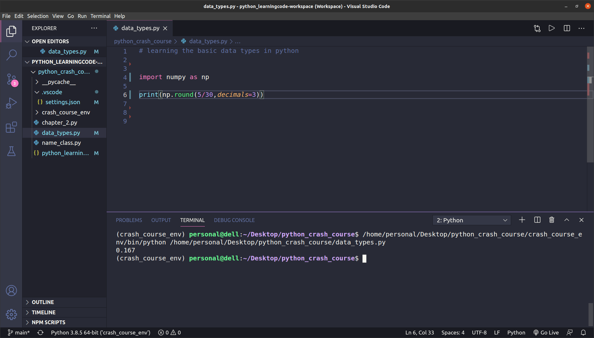Create a new terminal with plus icon
594x338 pixels.
[x=522, y=220]
